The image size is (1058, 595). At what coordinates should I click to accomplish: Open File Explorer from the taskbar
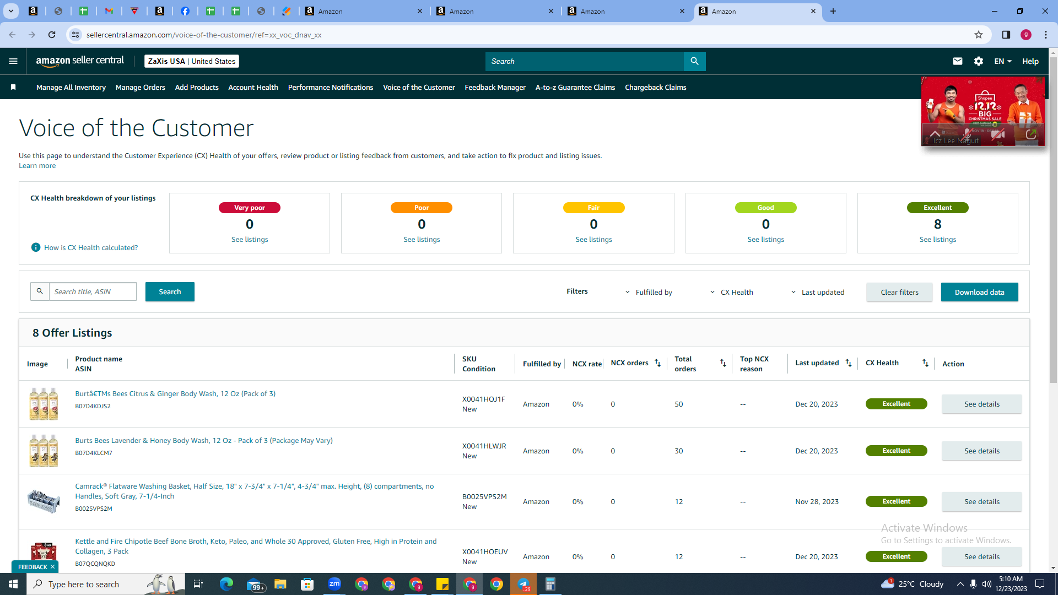tap(280, 584)
